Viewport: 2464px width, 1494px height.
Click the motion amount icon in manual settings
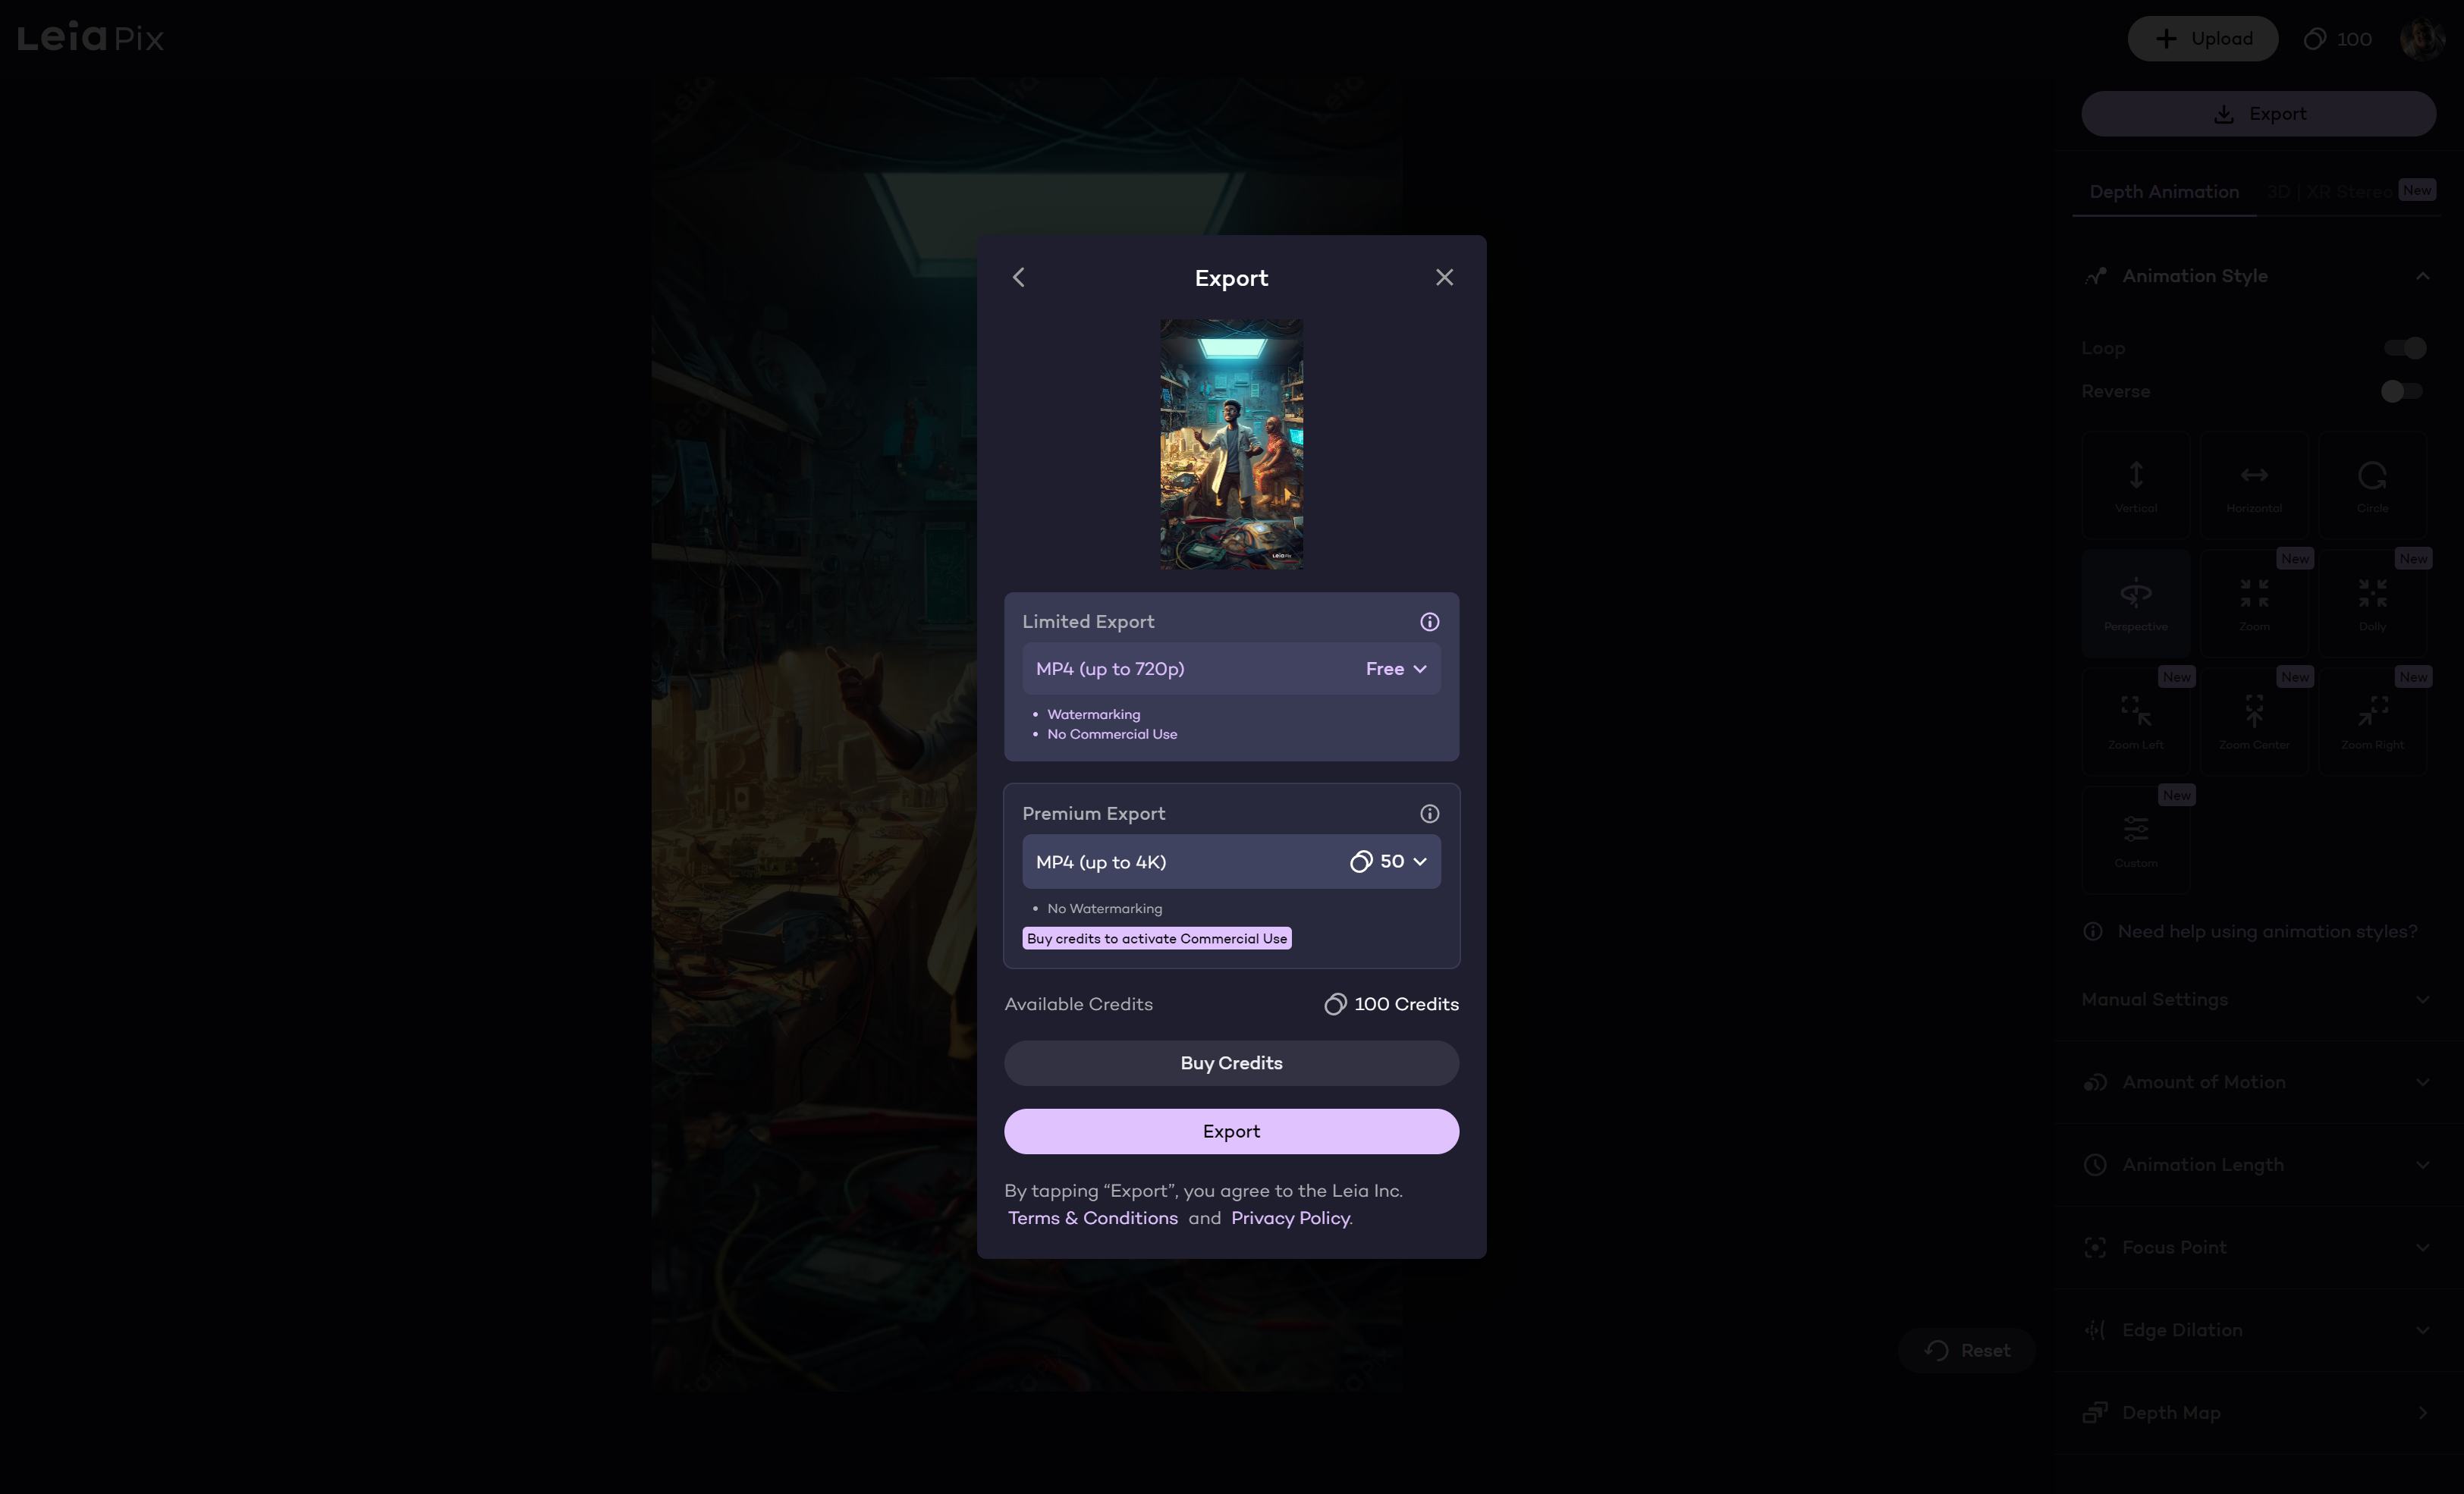point(2096,1082)
